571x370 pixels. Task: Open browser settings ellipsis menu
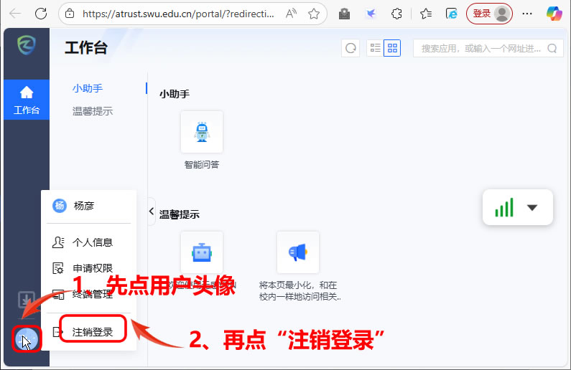pyautogui.click(x=527, y=14)
